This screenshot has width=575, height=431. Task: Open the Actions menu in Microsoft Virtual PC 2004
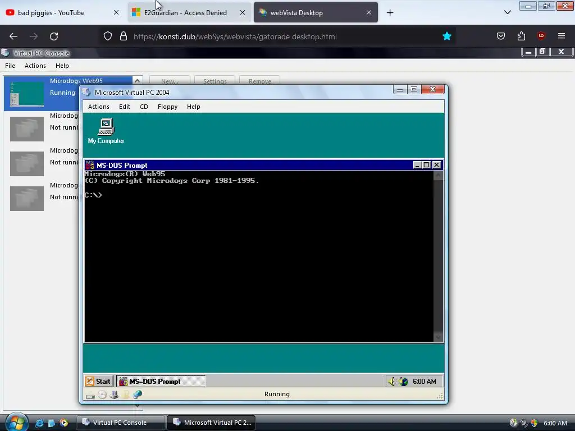[99, 107]
